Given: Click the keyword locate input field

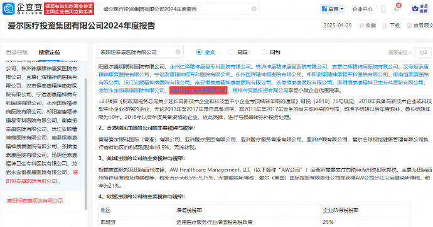Looking at the screenshot, I should pos(140,52).
